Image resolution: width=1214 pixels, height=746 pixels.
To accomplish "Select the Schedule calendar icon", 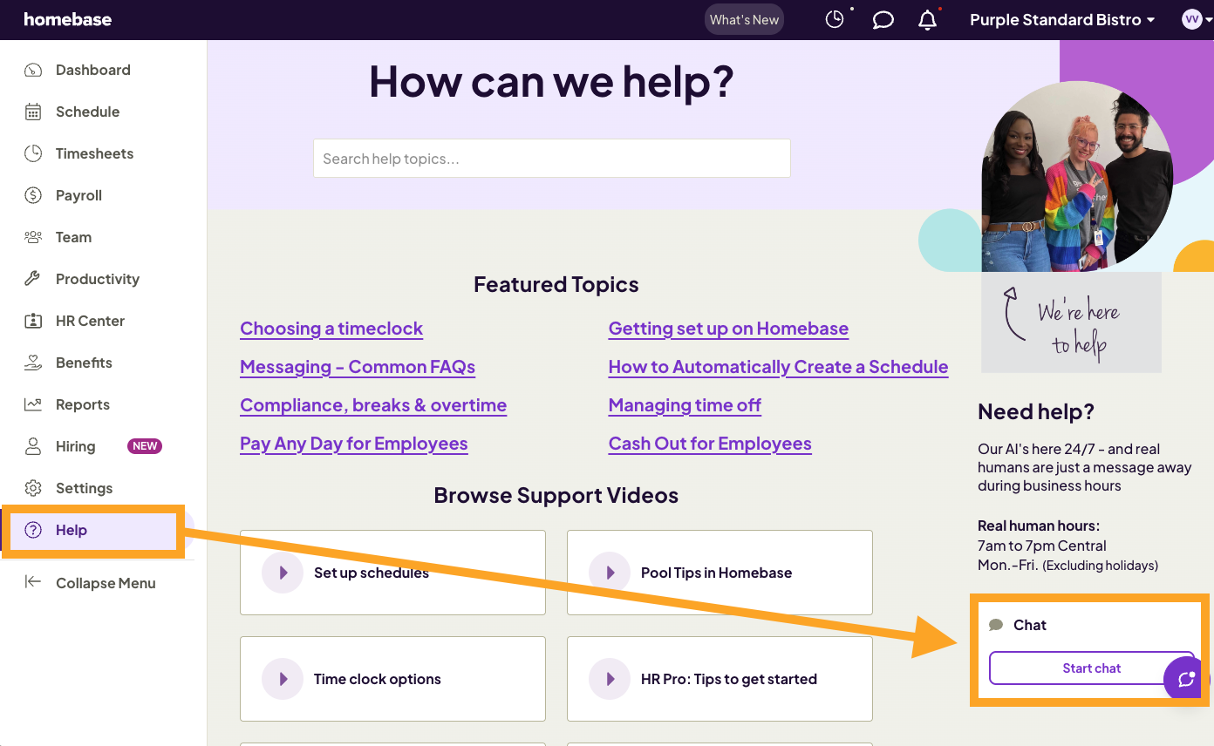I will (31, 112).
